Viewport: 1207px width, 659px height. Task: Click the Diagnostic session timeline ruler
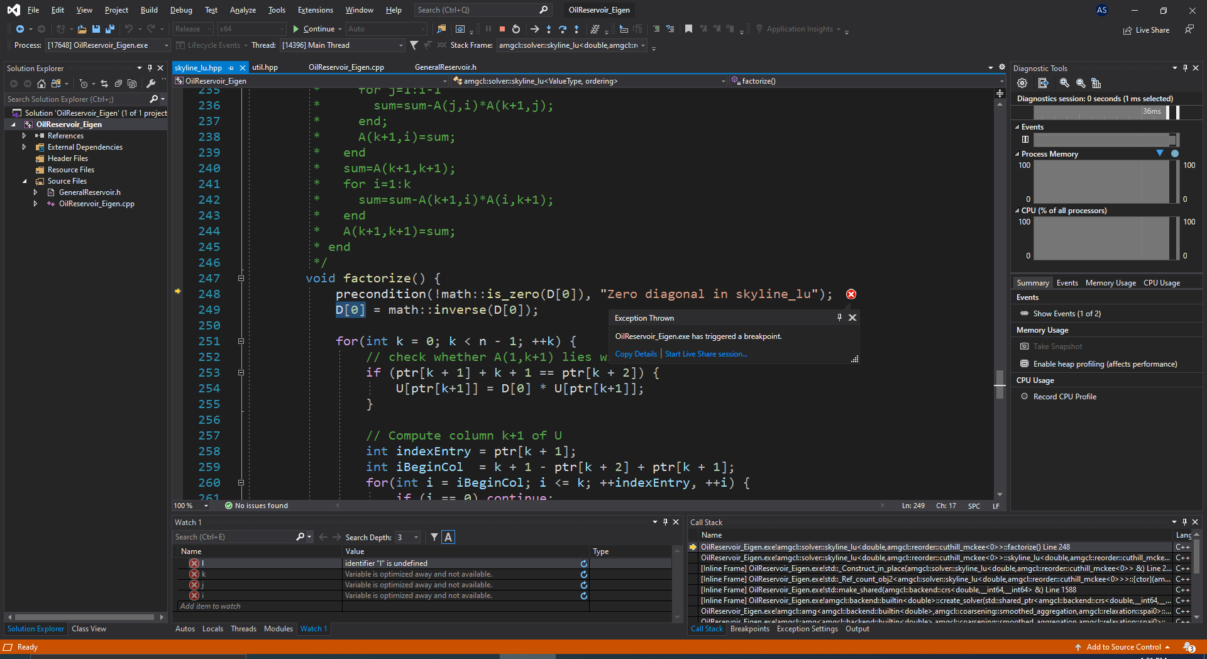tap(1106, 112)
